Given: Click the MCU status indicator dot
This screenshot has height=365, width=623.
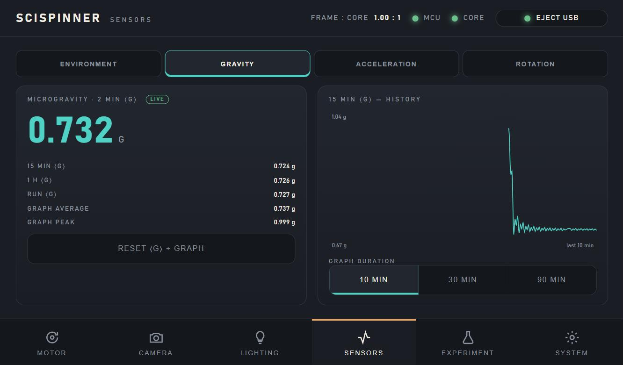Looking at the screenshot, I should [415, 18].
